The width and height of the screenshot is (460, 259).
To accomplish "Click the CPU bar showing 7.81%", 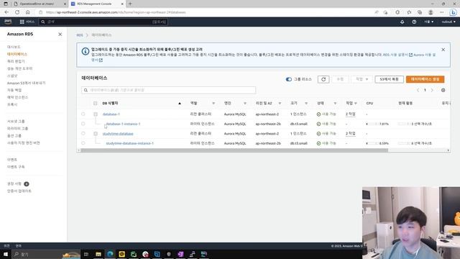I will point(372,124).
